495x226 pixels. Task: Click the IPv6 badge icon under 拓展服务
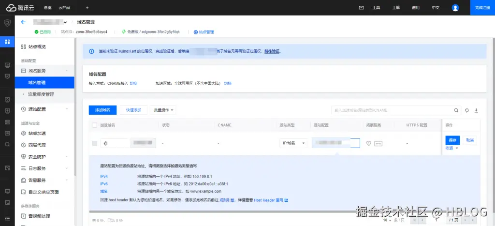378,144
